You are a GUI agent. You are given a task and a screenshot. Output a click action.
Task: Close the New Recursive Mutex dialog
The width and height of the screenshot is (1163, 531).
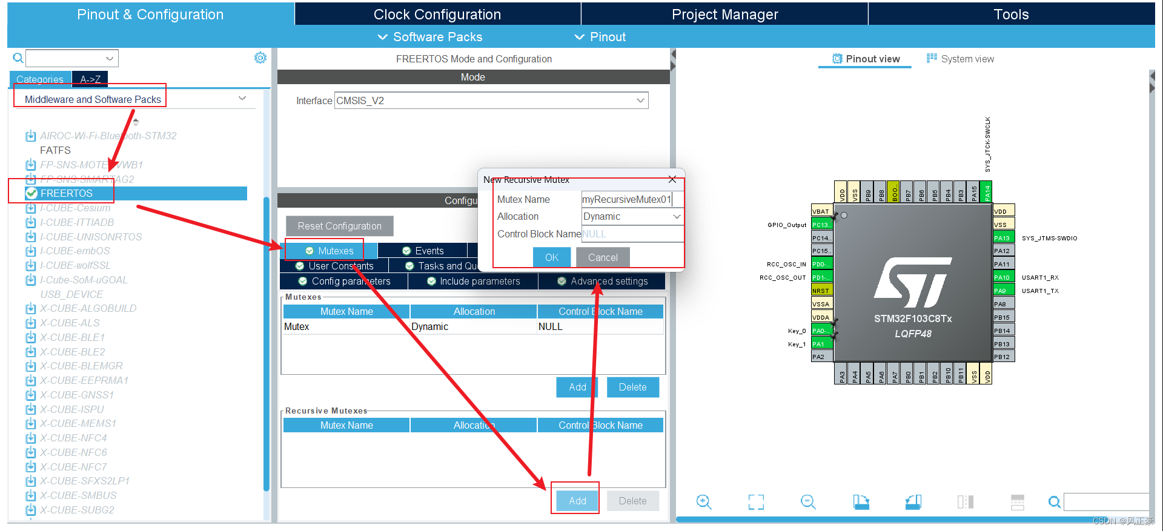(x=672, y=179)
